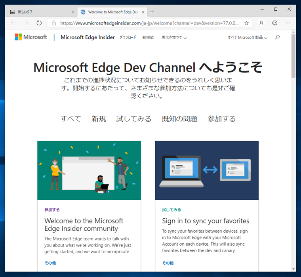Add page to favorites with star icon

pyautogui.click(x=246, y=23)
